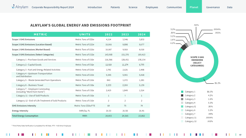
Task: Click Category 4 Upstream Transportation label
Action: (34, 75)
